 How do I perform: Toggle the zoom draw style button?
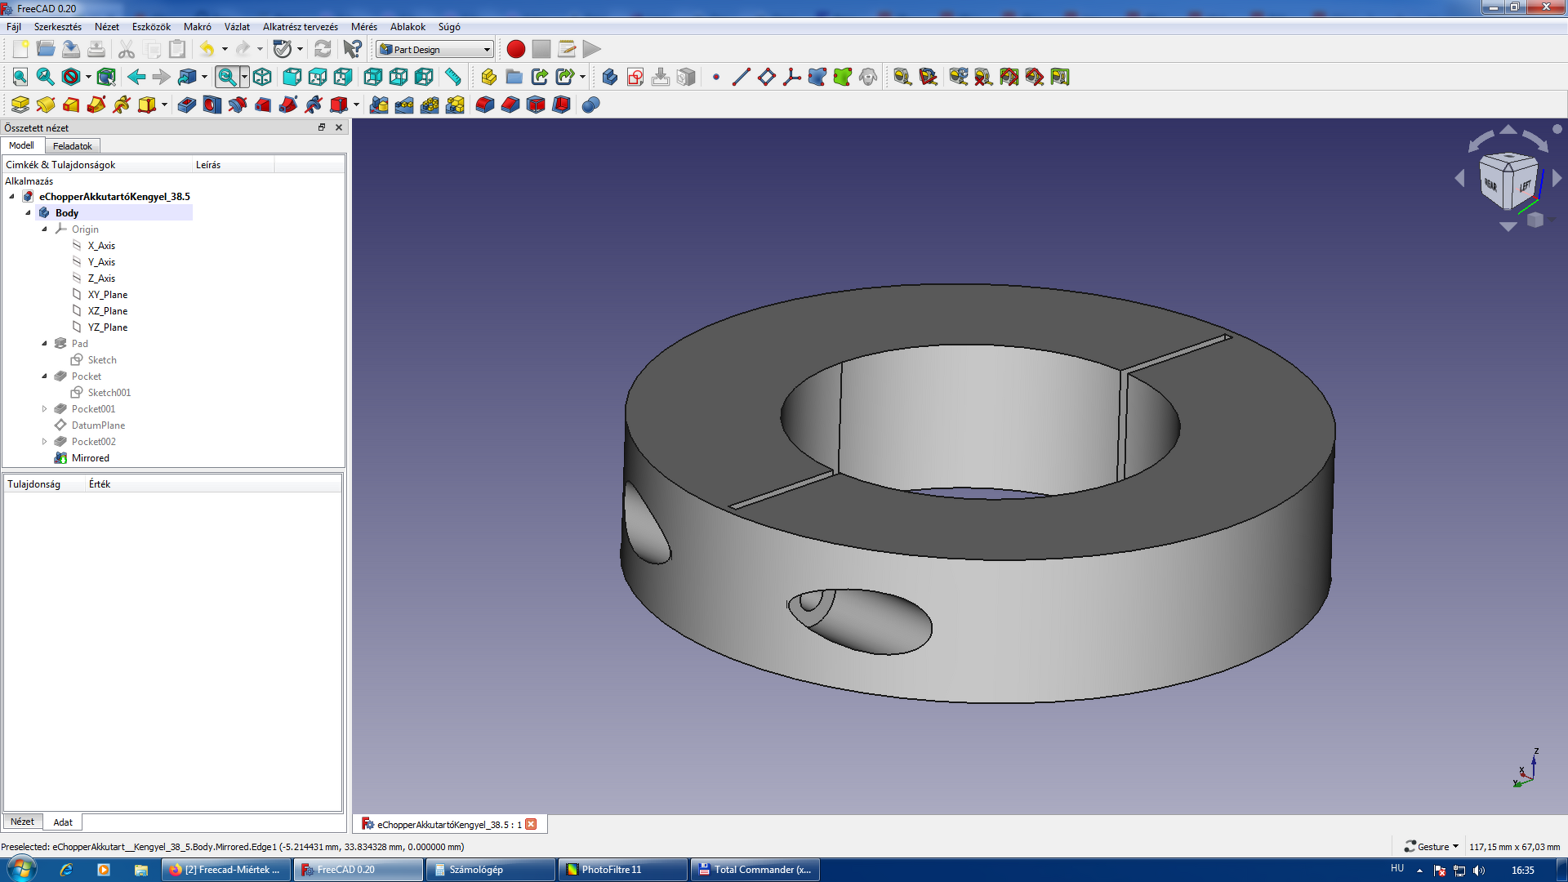[227, 77]
